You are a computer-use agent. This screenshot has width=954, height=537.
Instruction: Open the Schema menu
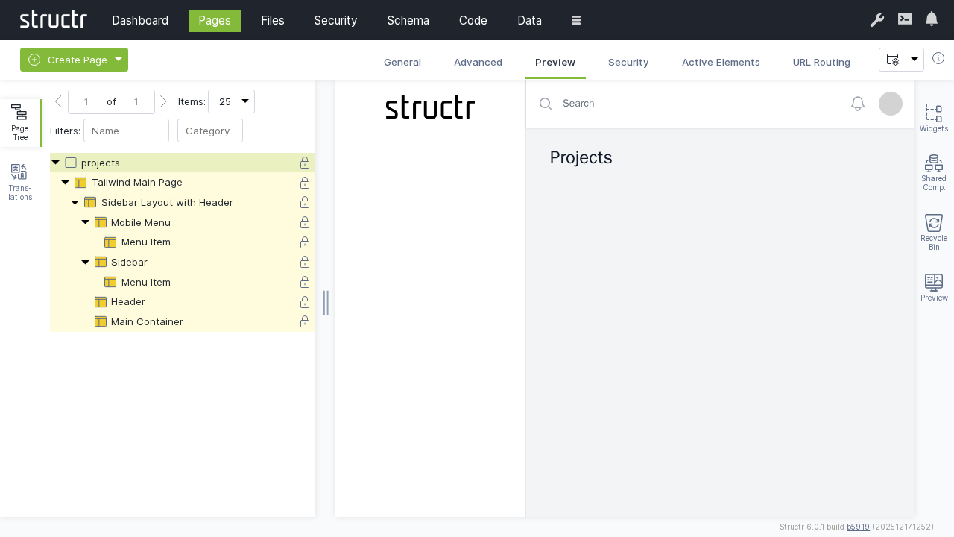[408, 21]
